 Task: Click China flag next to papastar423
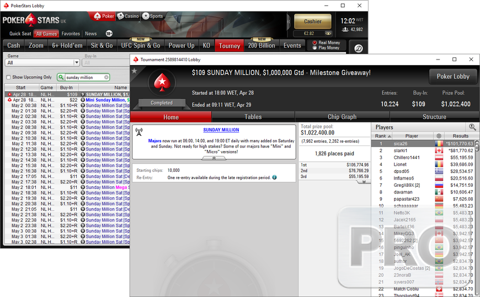[439, 199]
